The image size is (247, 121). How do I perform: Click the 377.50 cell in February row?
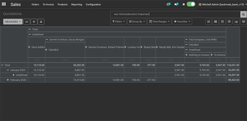[x=148, y=80]
